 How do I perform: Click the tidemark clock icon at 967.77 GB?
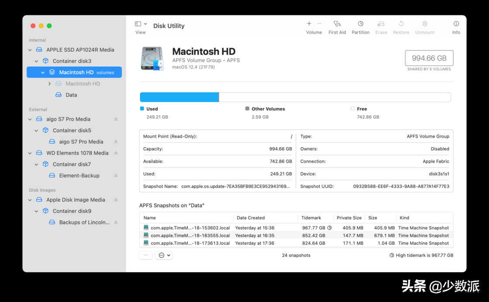tap(329, 228)
